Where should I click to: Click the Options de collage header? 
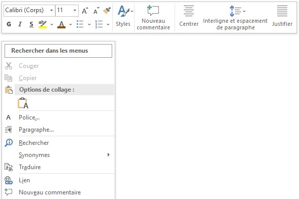64,90
